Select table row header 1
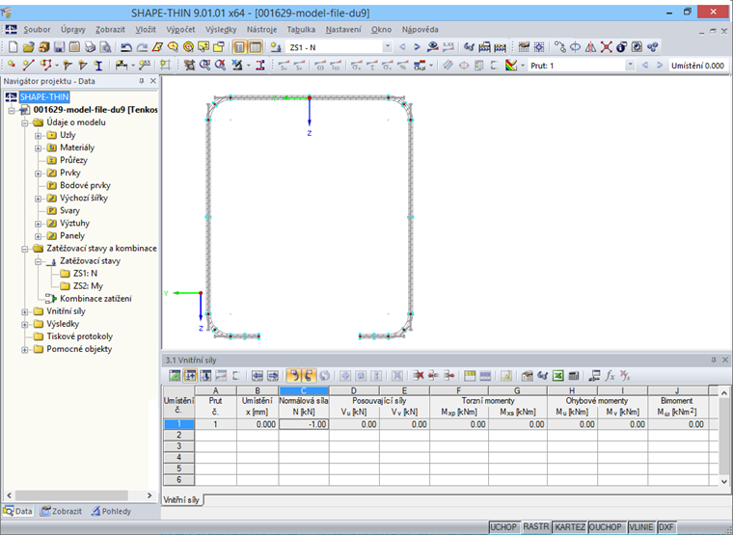 pos(178,424)
